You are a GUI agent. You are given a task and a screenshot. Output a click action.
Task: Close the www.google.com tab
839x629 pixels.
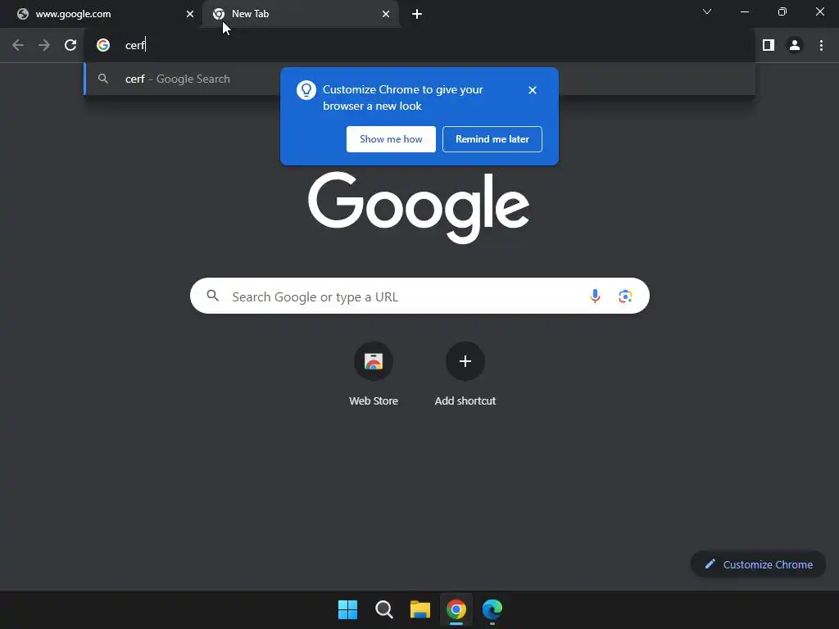(190, 14)
